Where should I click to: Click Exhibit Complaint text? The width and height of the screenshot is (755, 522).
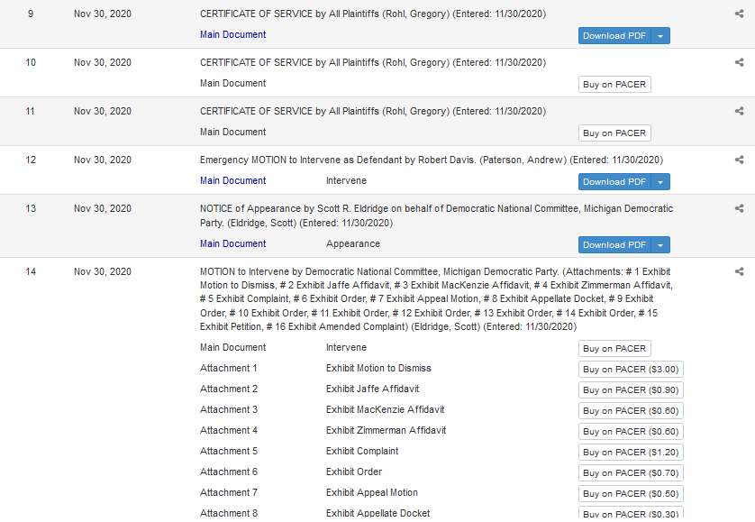tap(362, 451)
